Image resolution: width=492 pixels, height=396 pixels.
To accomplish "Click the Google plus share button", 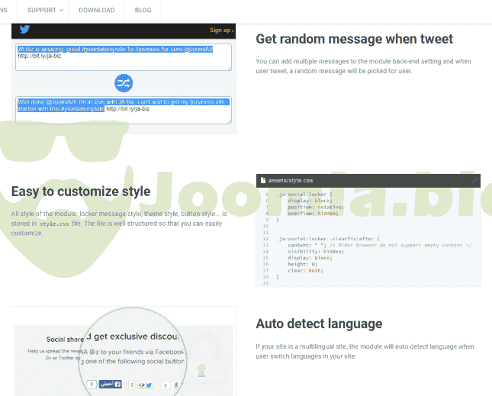I will [176, 385].
